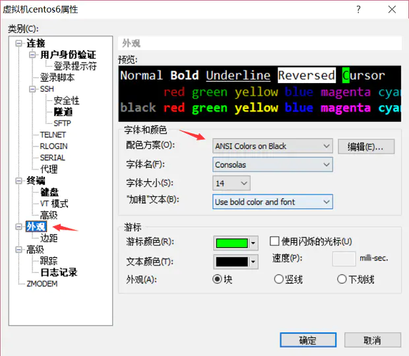
Task: Open 跟踪 settings page
Action: 49,261
